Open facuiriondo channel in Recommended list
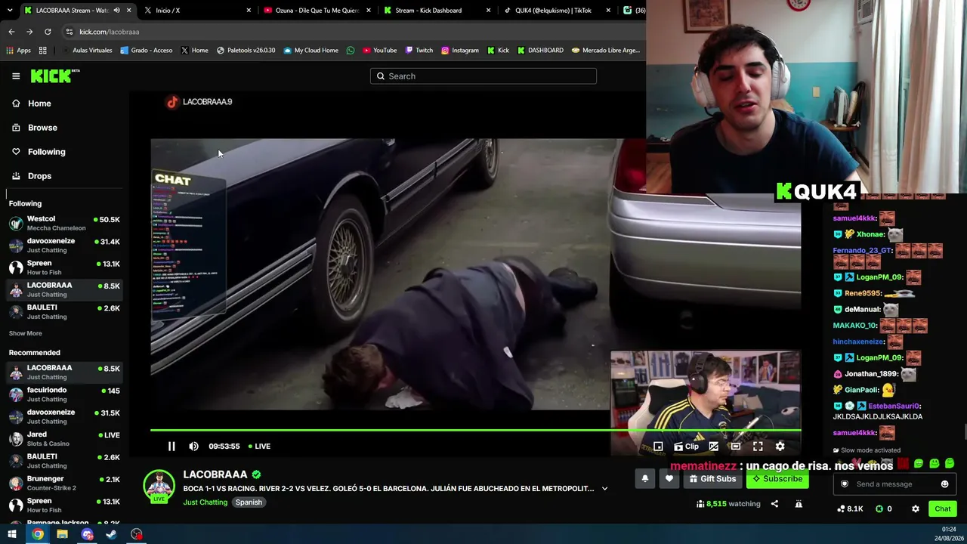The height and width of the screenshot is (544, 967). coord(64,394)
